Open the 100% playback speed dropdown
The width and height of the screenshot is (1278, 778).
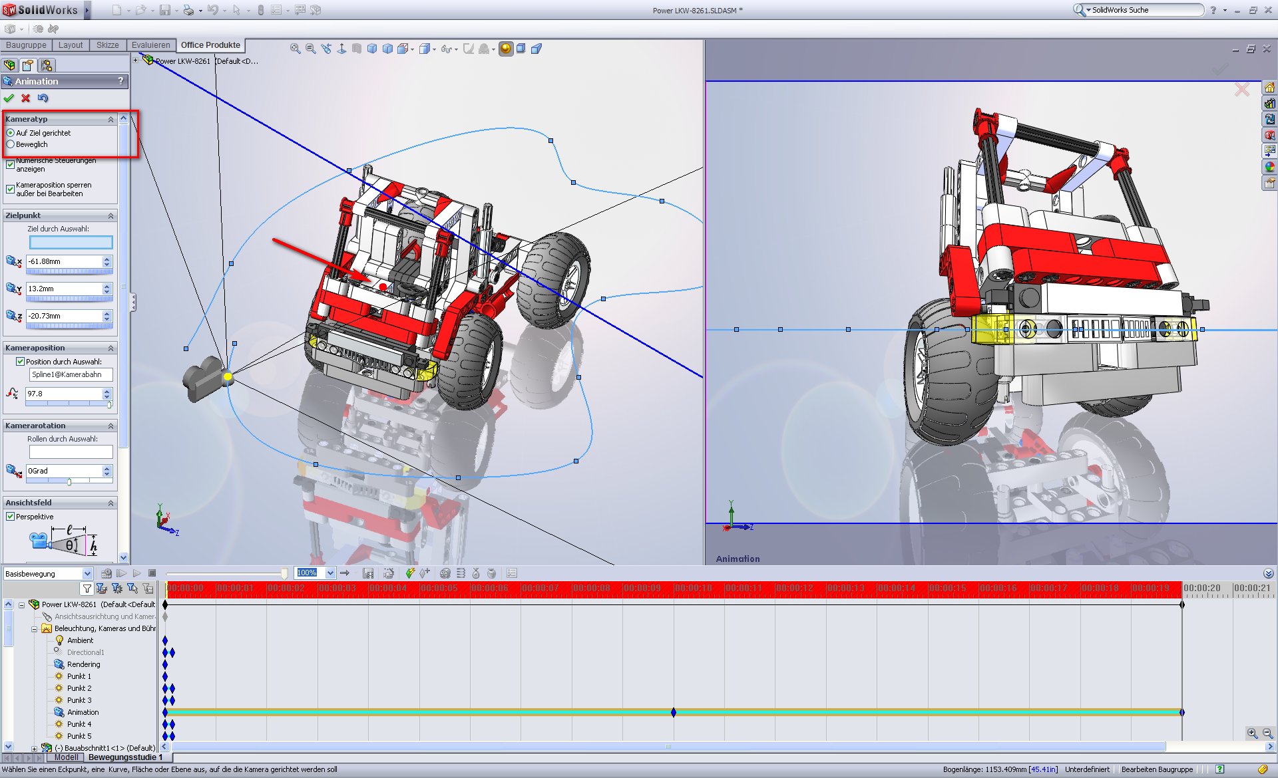click(330, 573)
